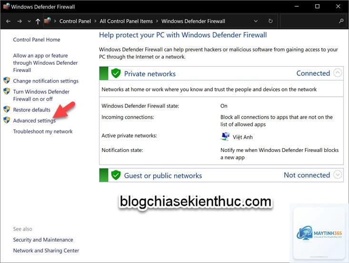The width and height of the screenshot is (349, 263).
Task: Click shield icon beside Restore defaults
Action: pyautogui.click(x=7, y=109)
